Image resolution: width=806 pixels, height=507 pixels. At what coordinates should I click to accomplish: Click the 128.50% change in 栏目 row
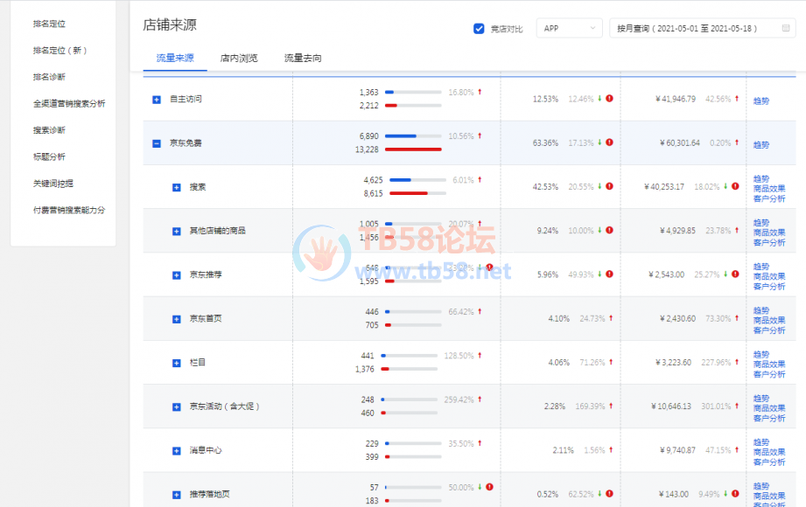point(459,356)
